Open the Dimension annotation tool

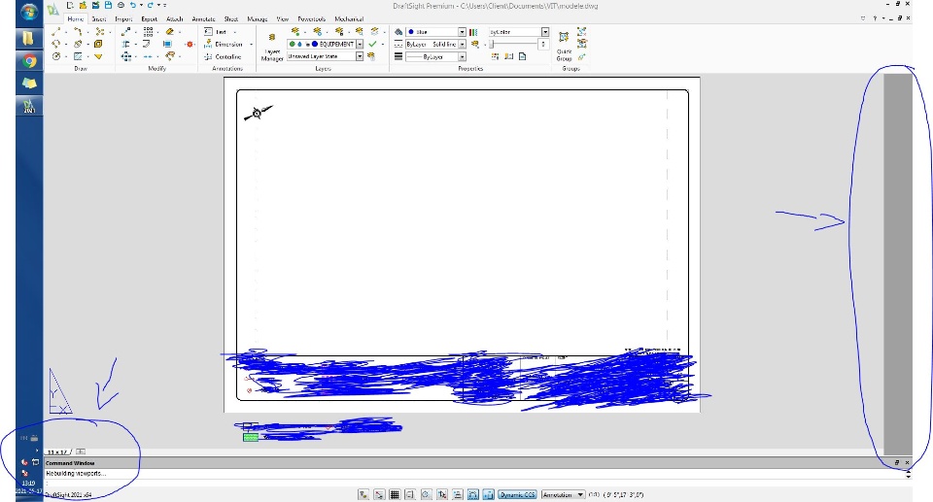point(224,44)
